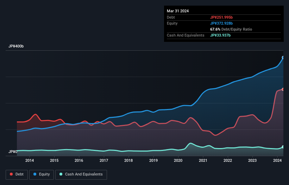Click the red Debt legend dot
Image resolution: width=289 pixels, height=185 pixels.
(11, 174)
